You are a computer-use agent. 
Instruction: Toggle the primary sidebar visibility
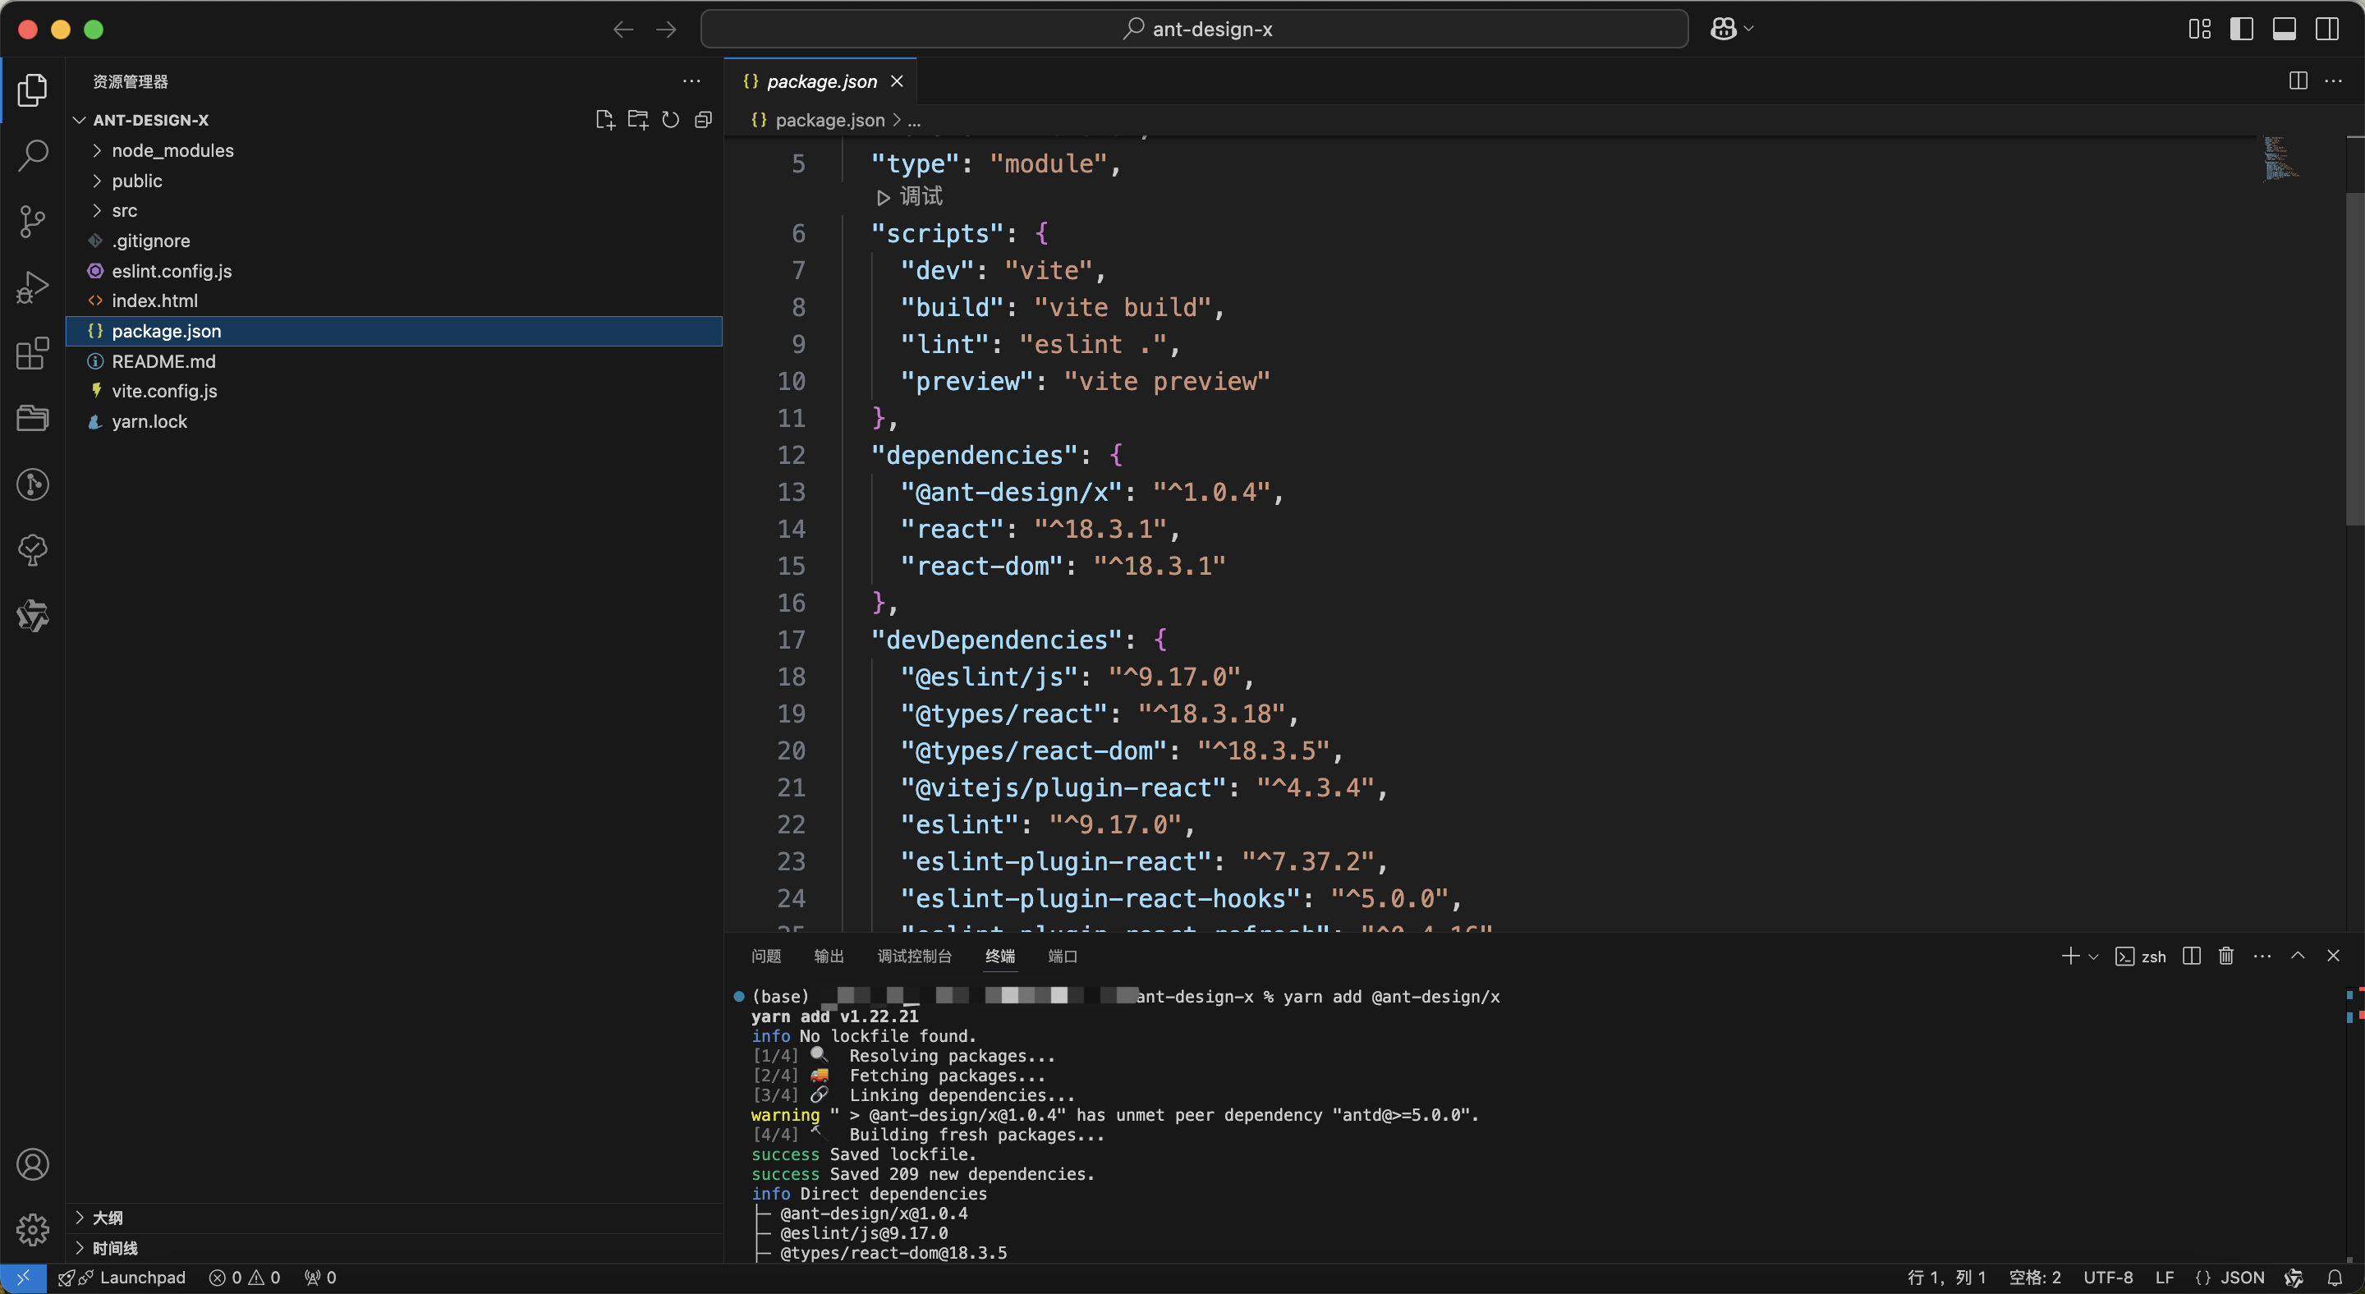tap(2241, 30)
